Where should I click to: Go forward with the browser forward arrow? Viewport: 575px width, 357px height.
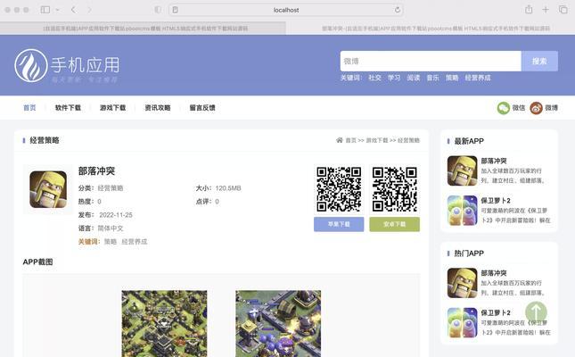click(89, 10)
